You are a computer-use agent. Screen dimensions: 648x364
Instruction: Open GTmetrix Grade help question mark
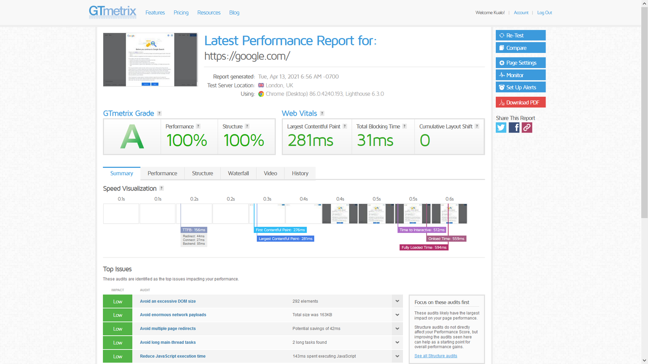[x=159, y=114]
